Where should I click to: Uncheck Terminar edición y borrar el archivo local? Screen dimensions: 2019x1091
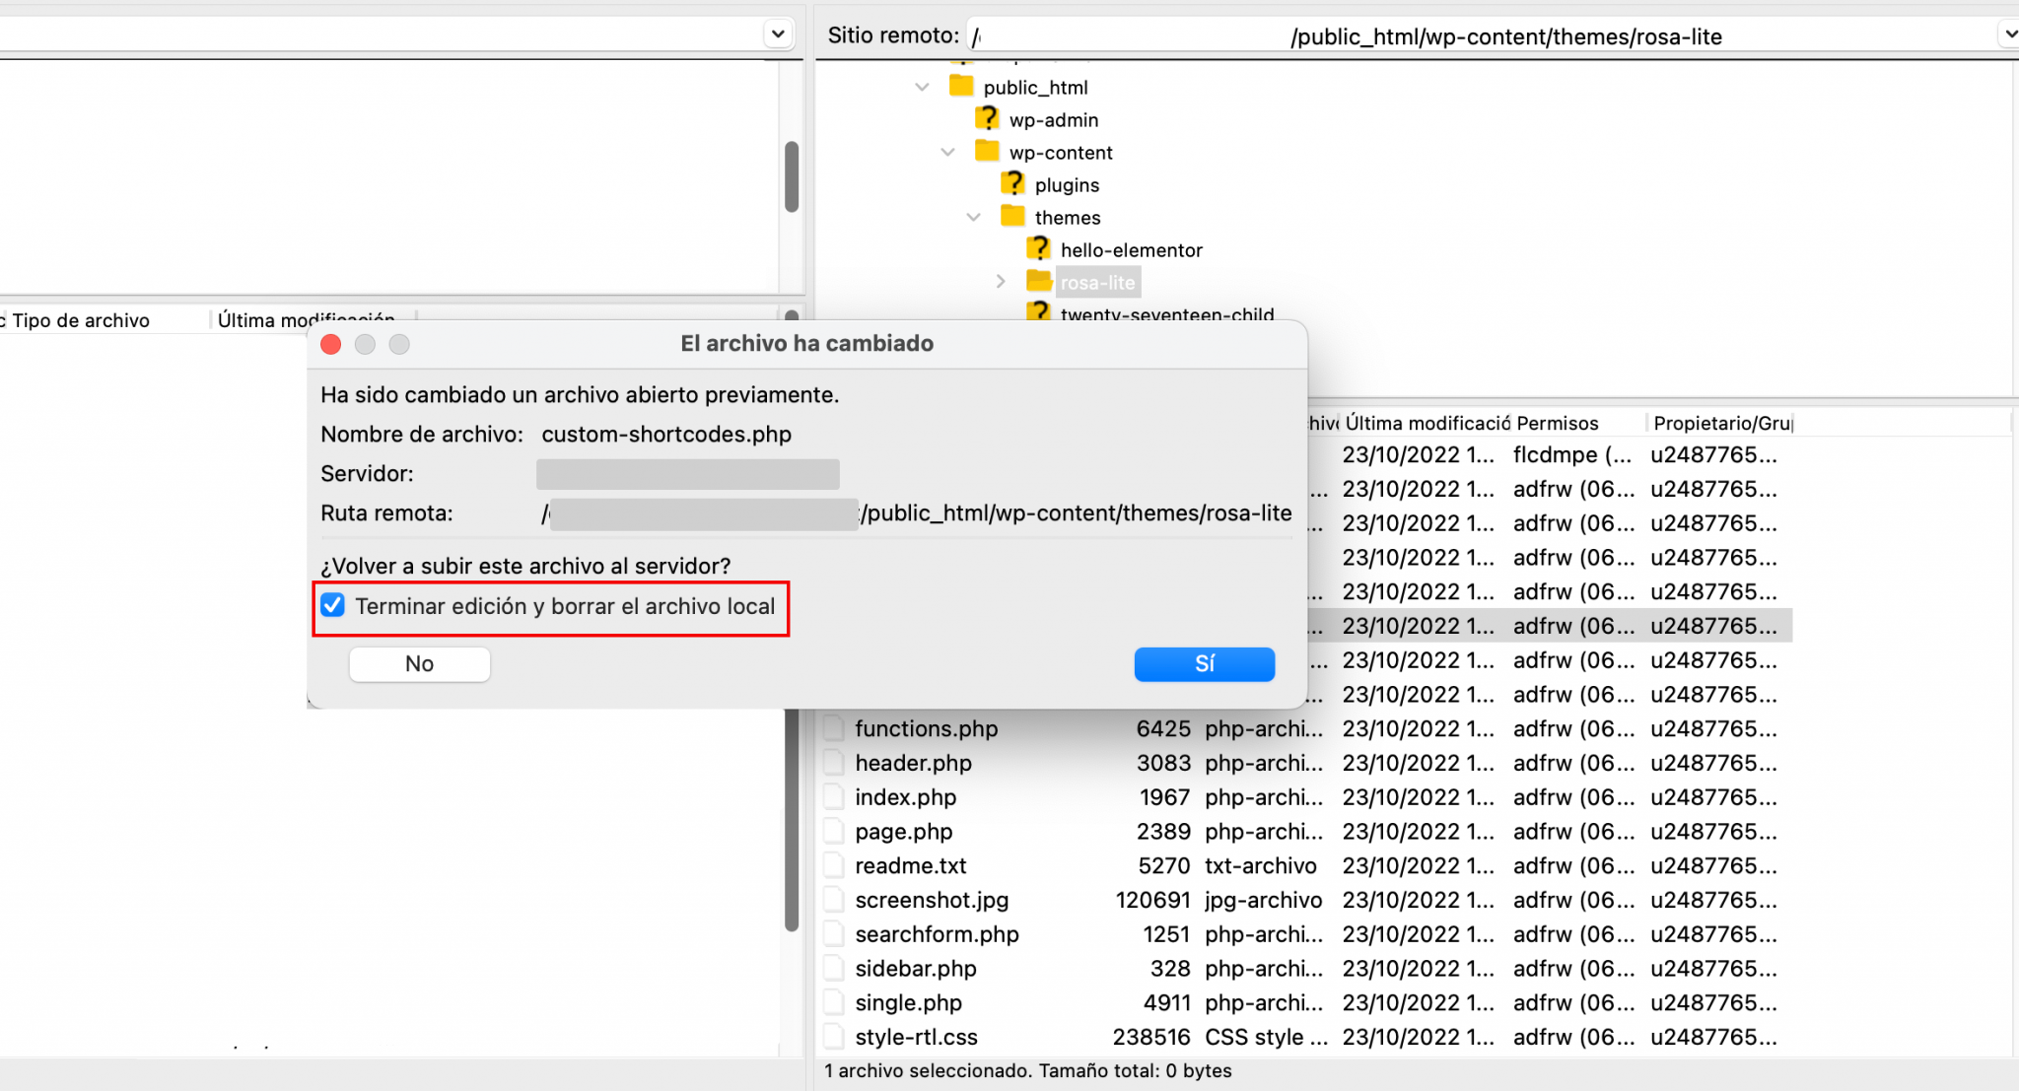[332, 605]
